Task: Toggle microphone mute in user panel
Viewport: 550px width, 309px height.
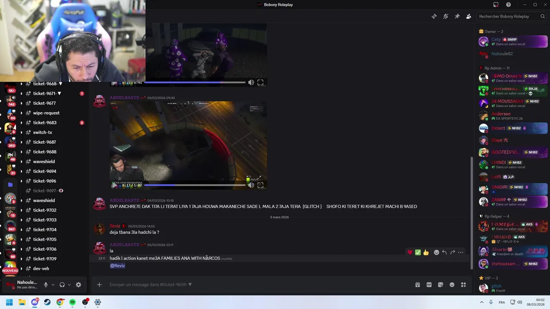Action: coord(46,285)
